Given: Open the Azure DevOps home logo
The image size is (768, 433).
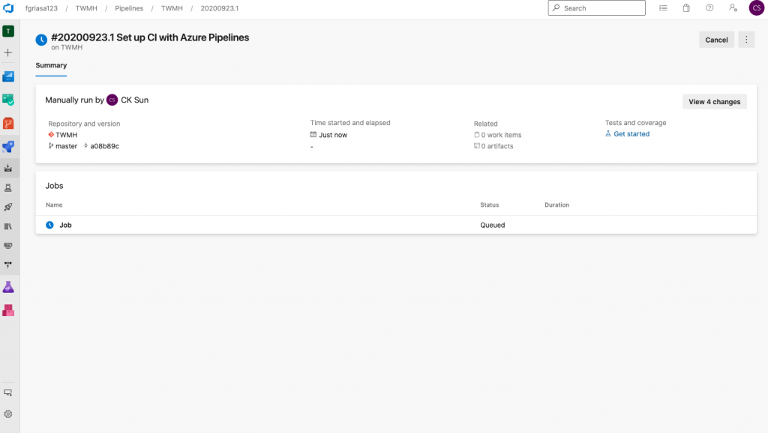Looking at the screenshot, I should (8, 7).
